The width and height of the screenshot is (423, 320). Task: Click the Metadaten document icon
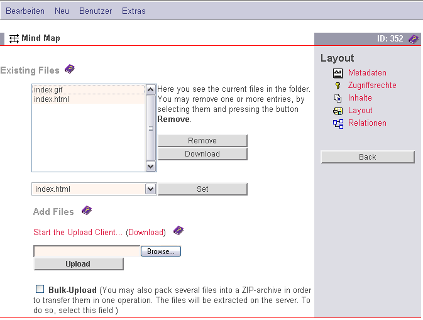338,73
